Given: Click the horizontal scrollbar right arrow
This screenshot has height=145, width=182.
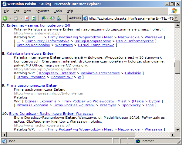Looking at the screenshot, I should tap(173, 135).
